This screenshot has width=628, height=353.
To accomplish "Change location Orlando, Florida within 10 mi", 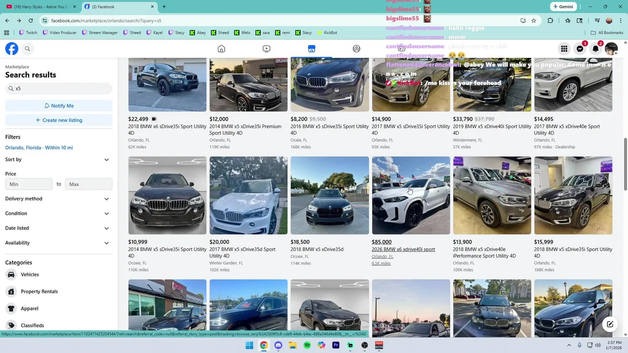I will click(x=39, y=148).
